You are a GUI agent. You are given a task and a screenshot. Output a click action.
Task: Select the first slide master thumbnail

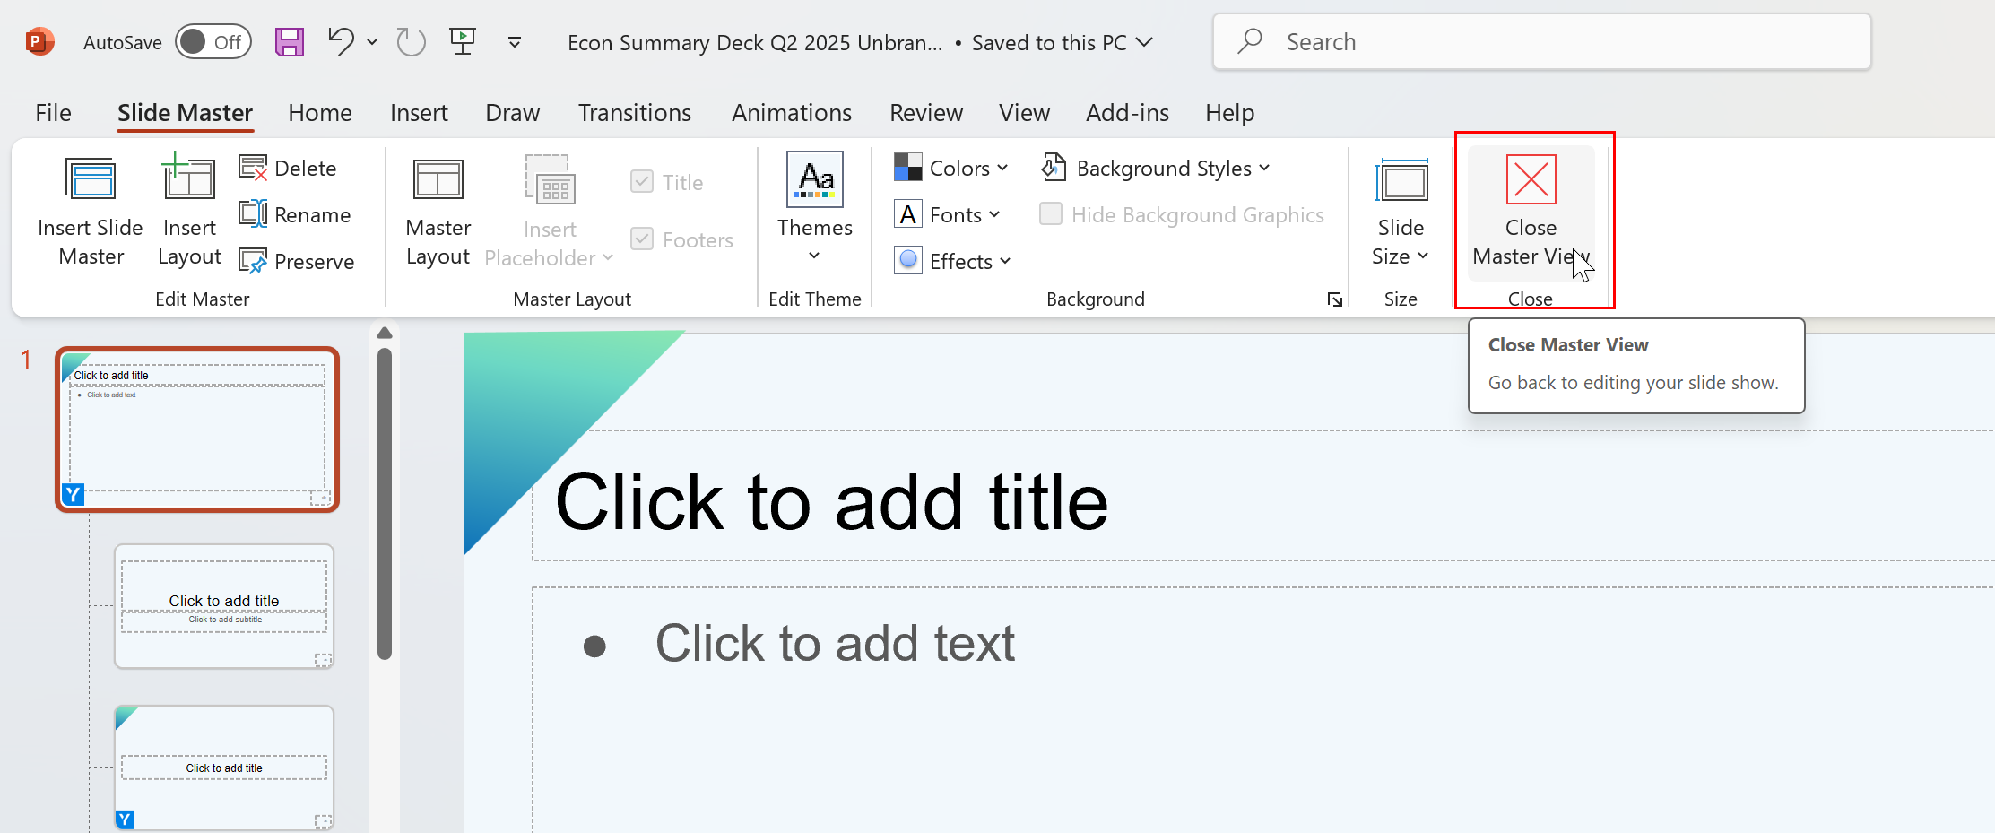[x=197, y=430]
